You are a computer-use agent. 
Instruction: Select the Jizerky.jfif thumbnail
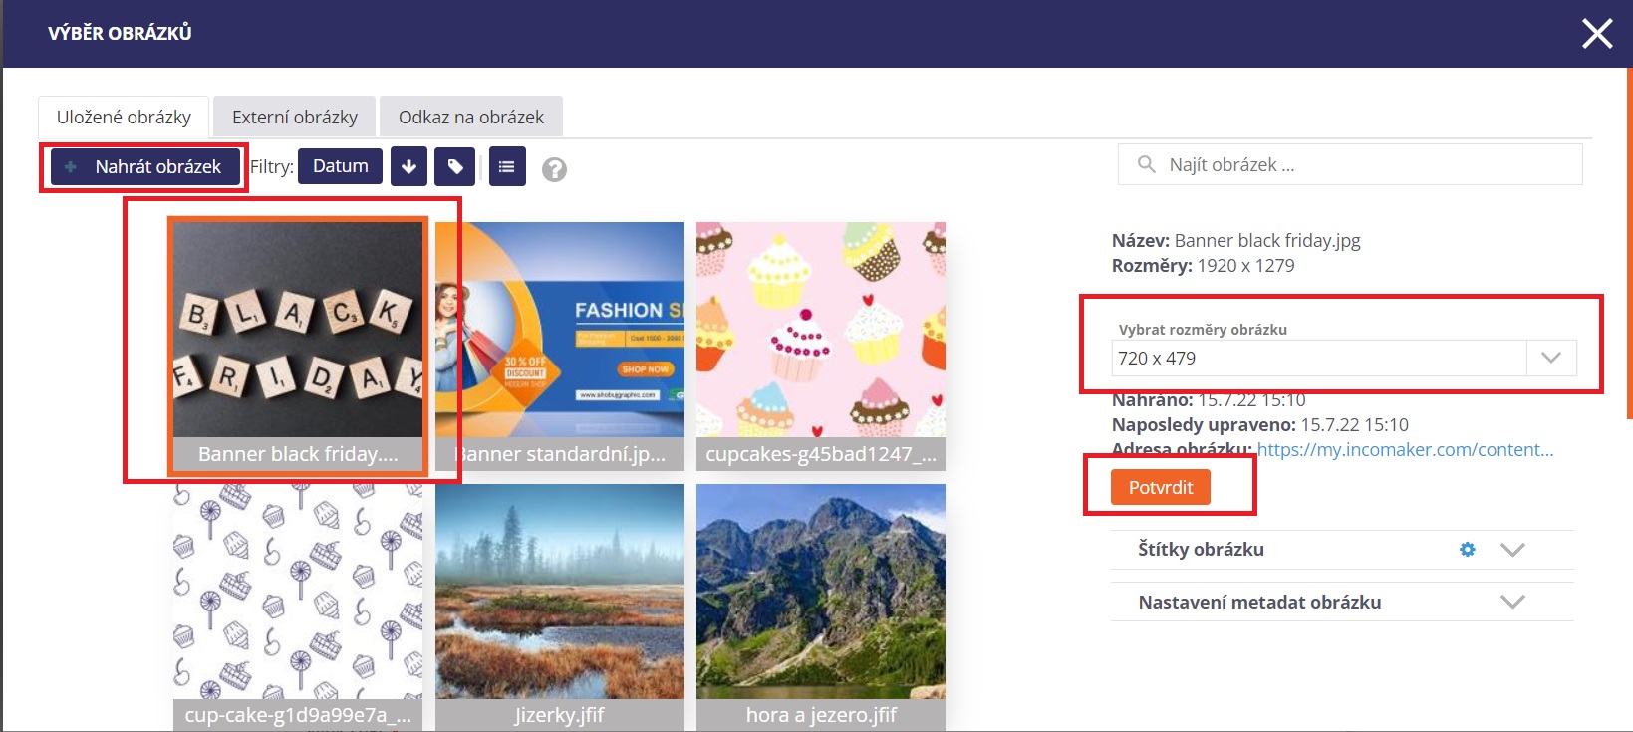click(x=560, y=606)
